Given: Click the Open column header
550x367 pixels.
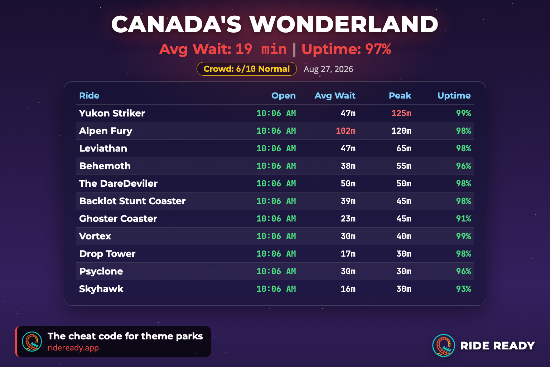Looking at the screenshot, I should [x=284, y=96].
